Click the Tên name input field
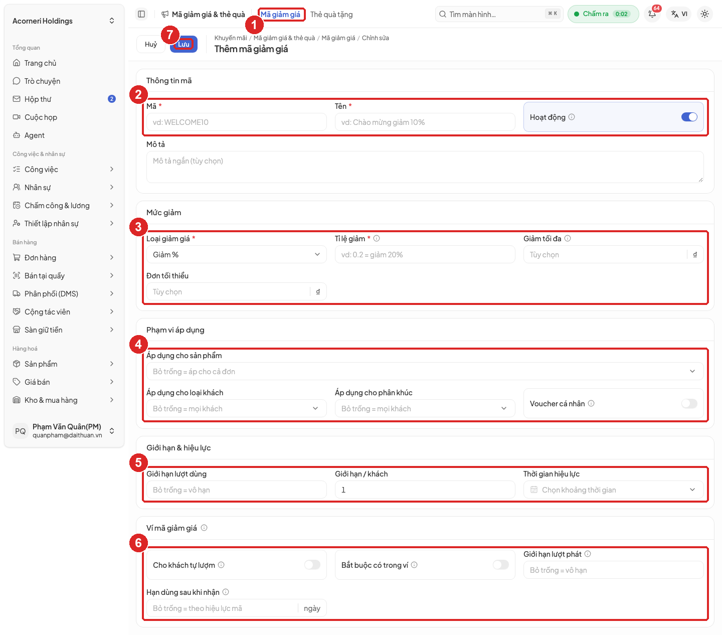Viewport: 722px width, 635px height. point(425,122)
